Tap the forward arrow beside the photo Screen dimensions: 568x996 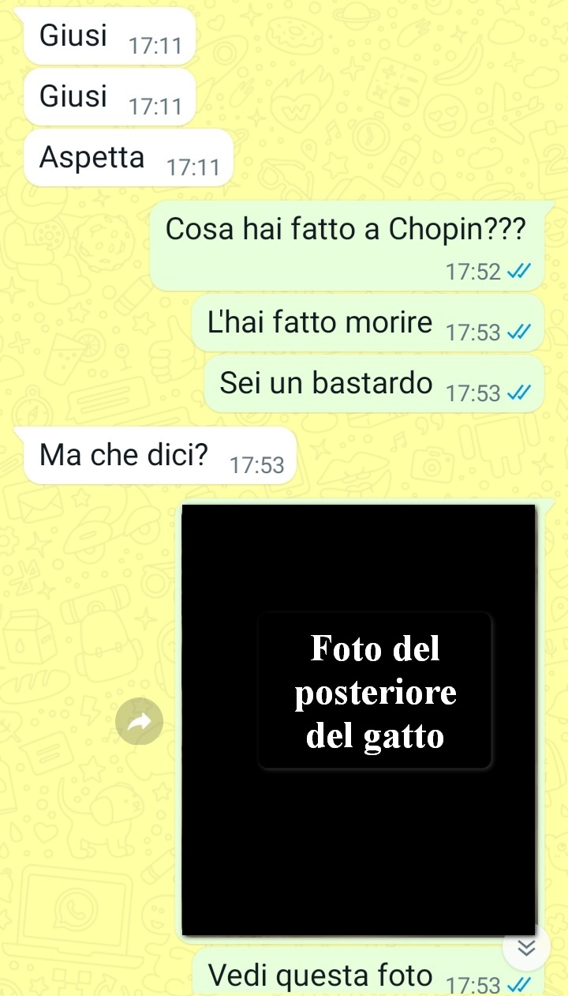click(140, 721)
